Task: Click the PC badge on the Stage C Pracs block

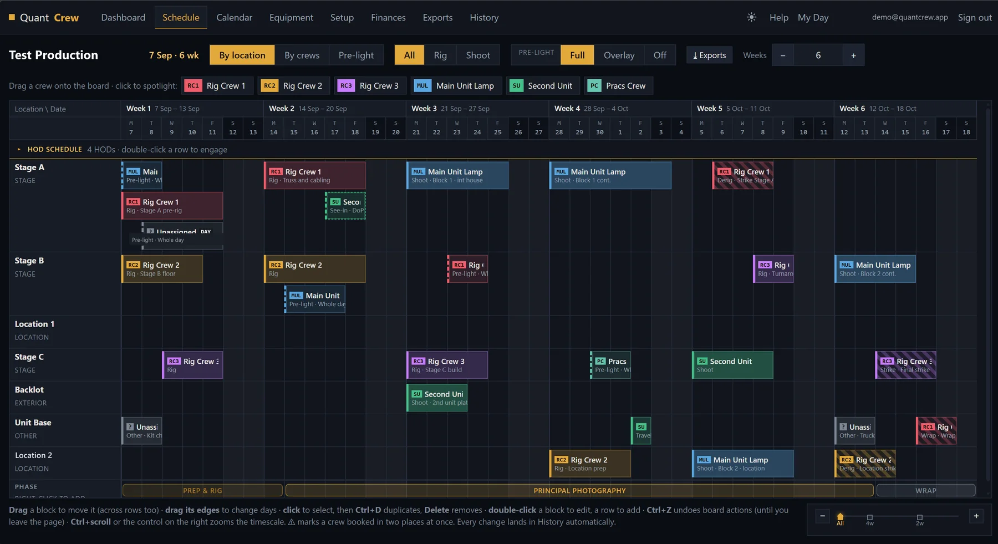Action: point(600,361)
